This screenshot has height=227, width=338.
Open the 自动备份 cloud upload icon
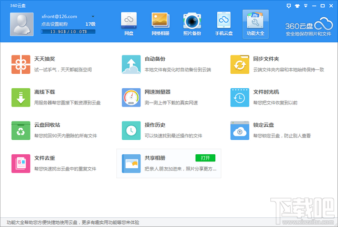[x=131, y=64]
